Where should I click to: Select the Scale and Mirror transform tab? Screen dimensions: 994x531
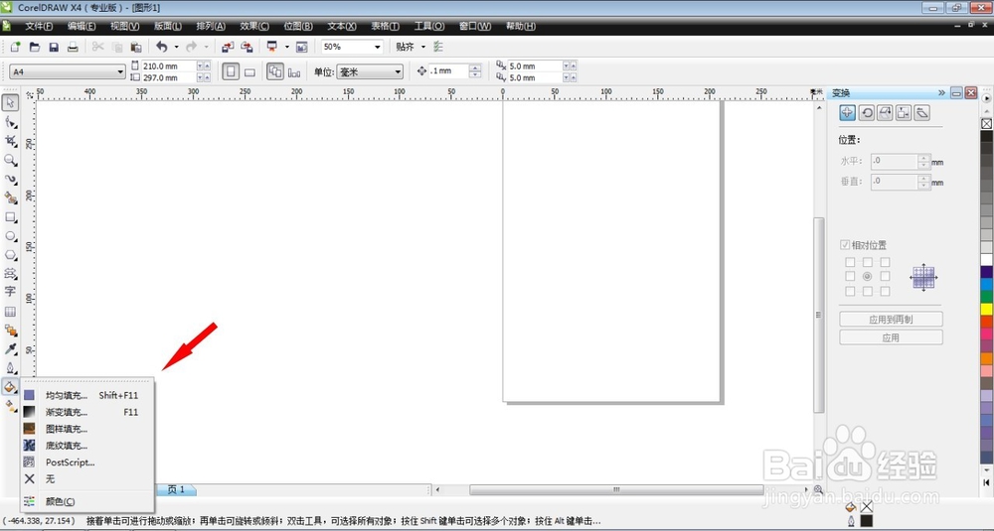[885, 113]
